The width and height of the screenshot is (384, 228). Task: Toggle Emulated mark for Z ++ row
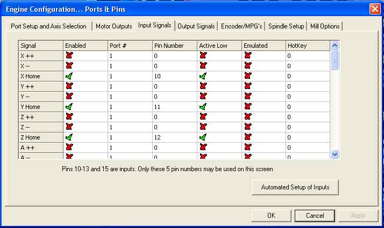(x=248, y=116)
